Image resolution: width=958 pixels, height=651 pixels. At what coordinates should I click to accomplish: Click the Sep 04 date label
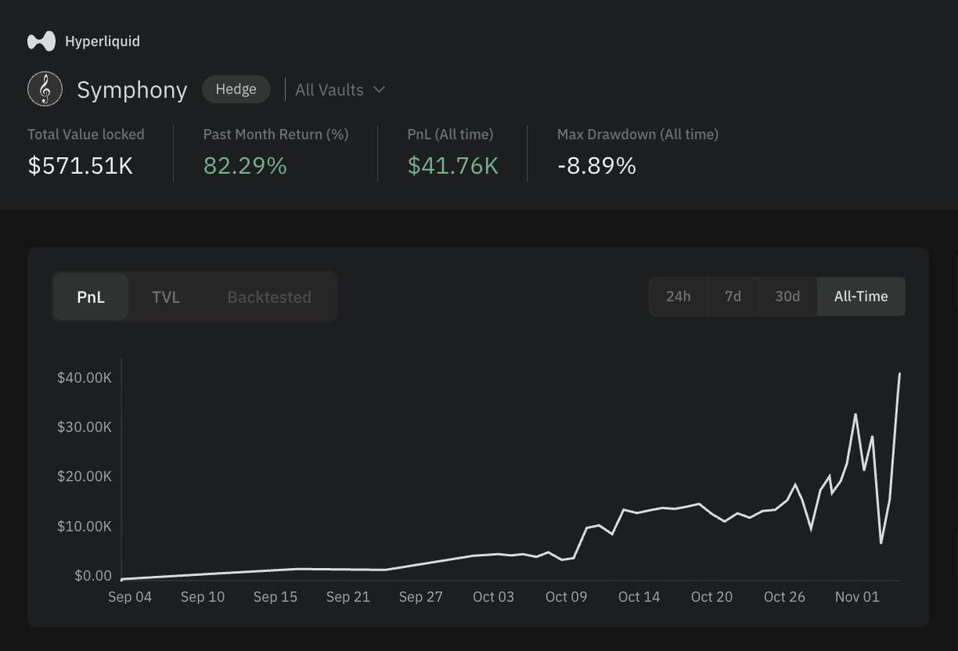coord(129,597)
